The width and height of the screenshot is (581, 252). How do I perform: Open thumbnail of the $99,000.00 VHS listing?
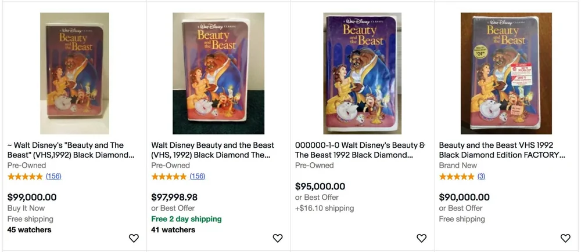[x=74, y=74]
